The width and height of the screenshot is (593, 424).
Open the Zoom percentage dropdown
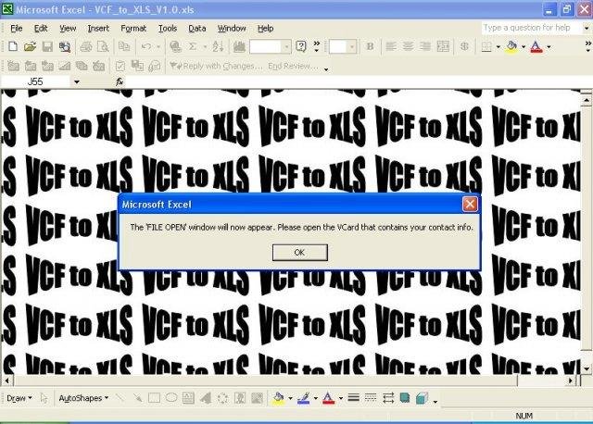click(x=286, y=47)
